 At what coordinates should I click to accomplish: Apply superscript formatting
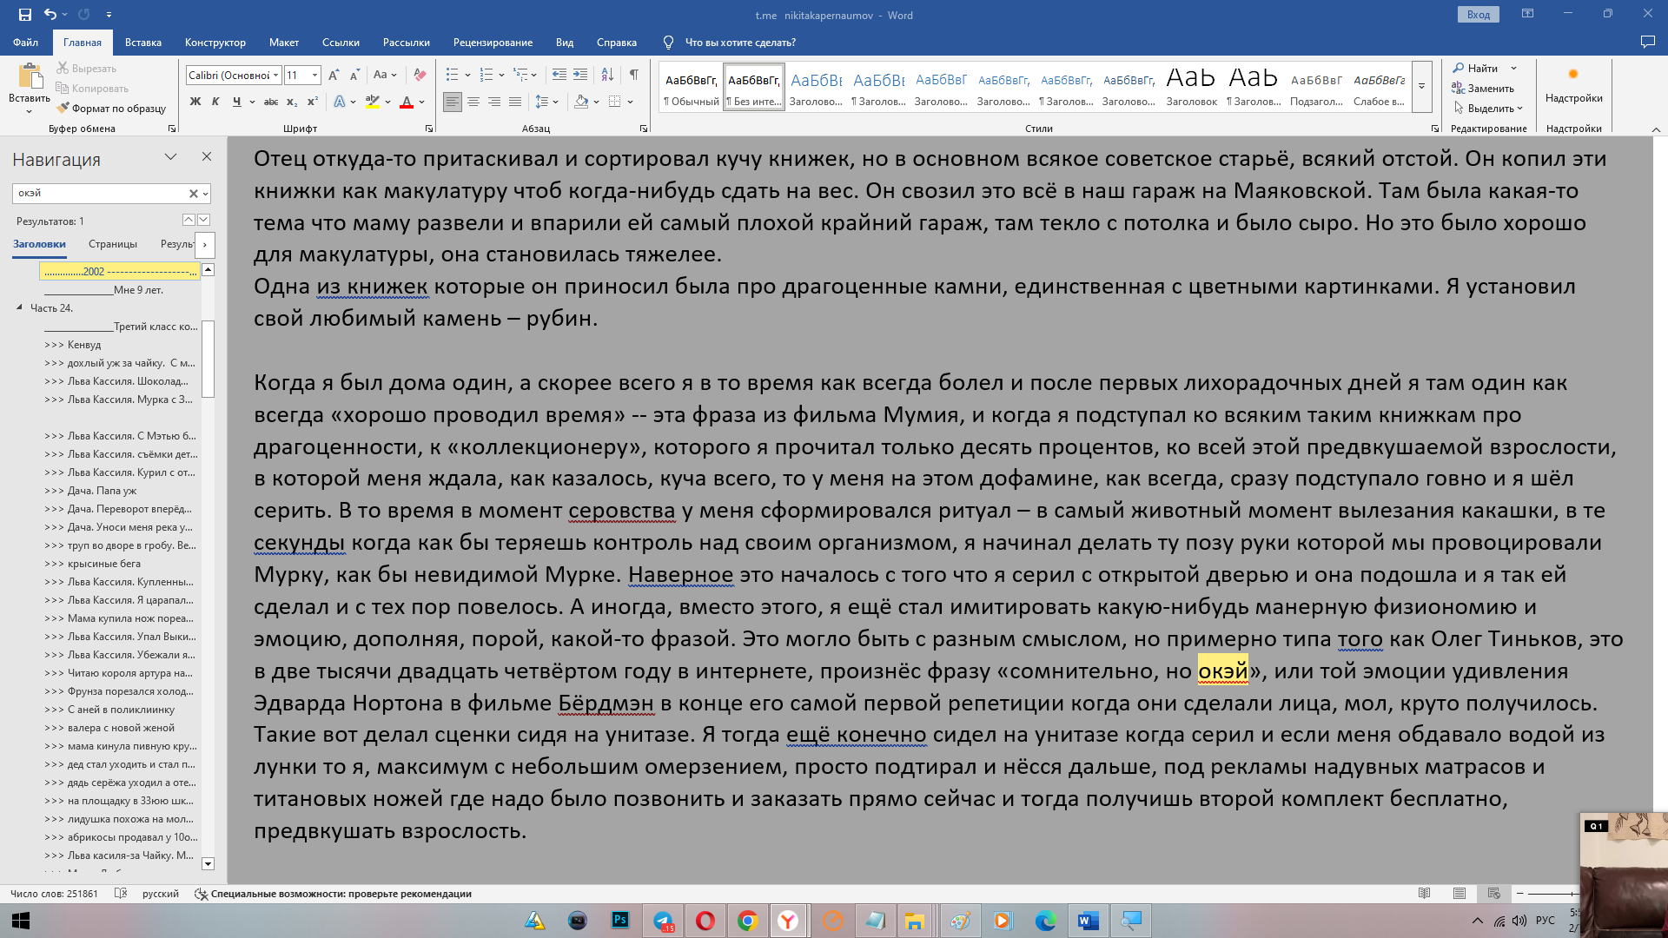(313, 102)
